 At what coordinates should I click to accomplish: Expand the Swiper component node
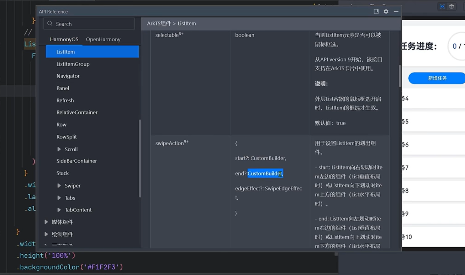click(59, 186)
